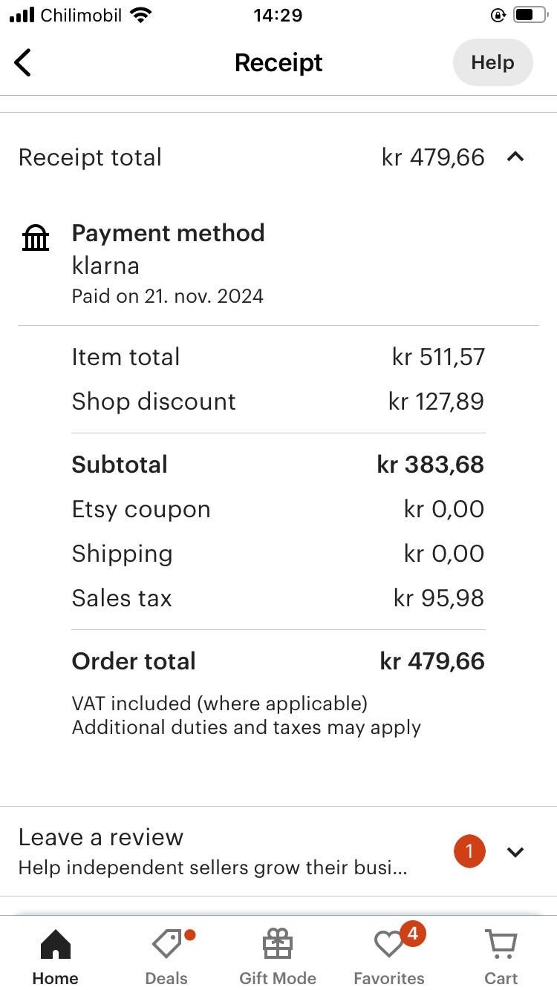Tap the Wi-Fi status icon
The height and width of the screenshot is (990, 557).
coord(140,15)
